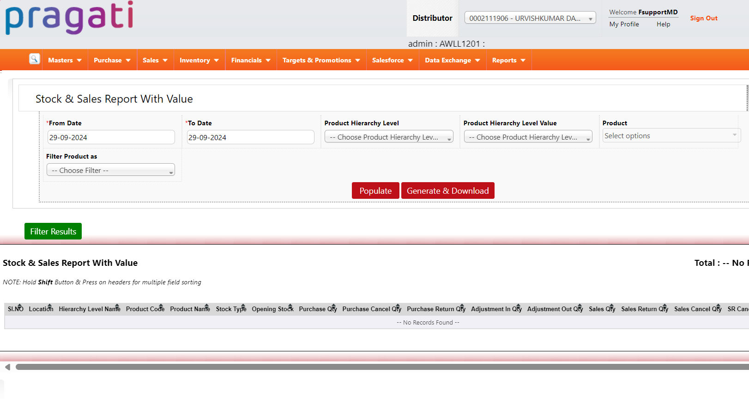Screen dimensions: 749x399
Task: Click the Generate & Download button
Action: tap(447, 190)
